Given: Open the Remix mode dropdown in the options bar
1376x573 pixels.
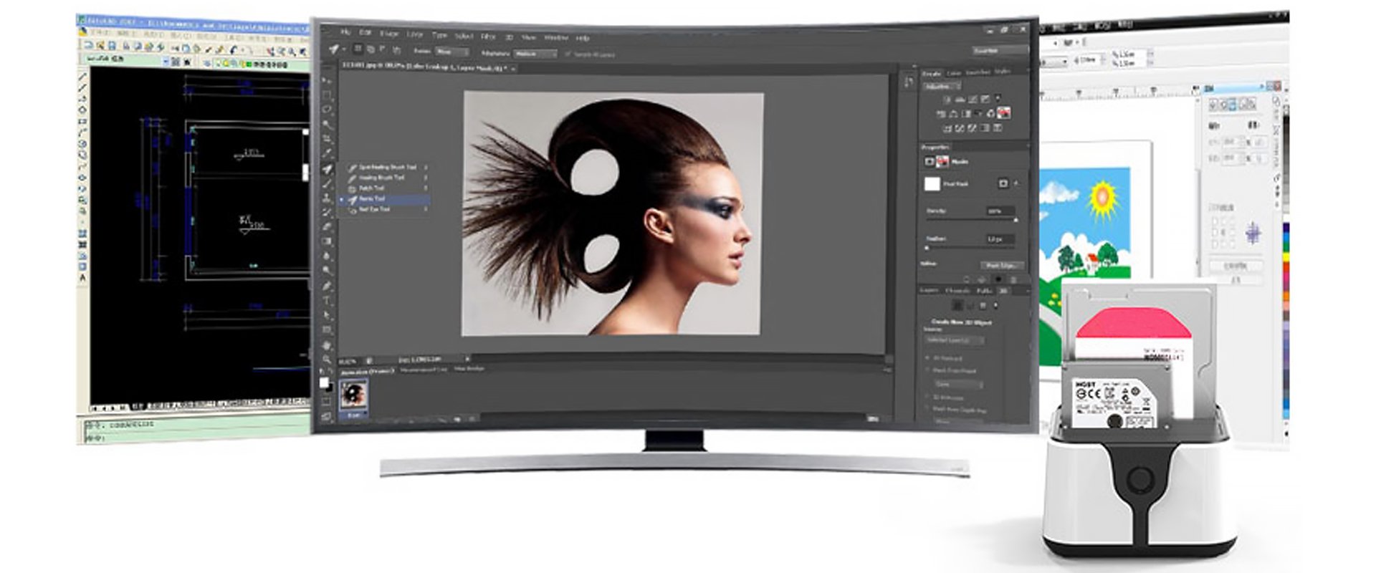Looking at the screenshot, I should pos(451,52).
